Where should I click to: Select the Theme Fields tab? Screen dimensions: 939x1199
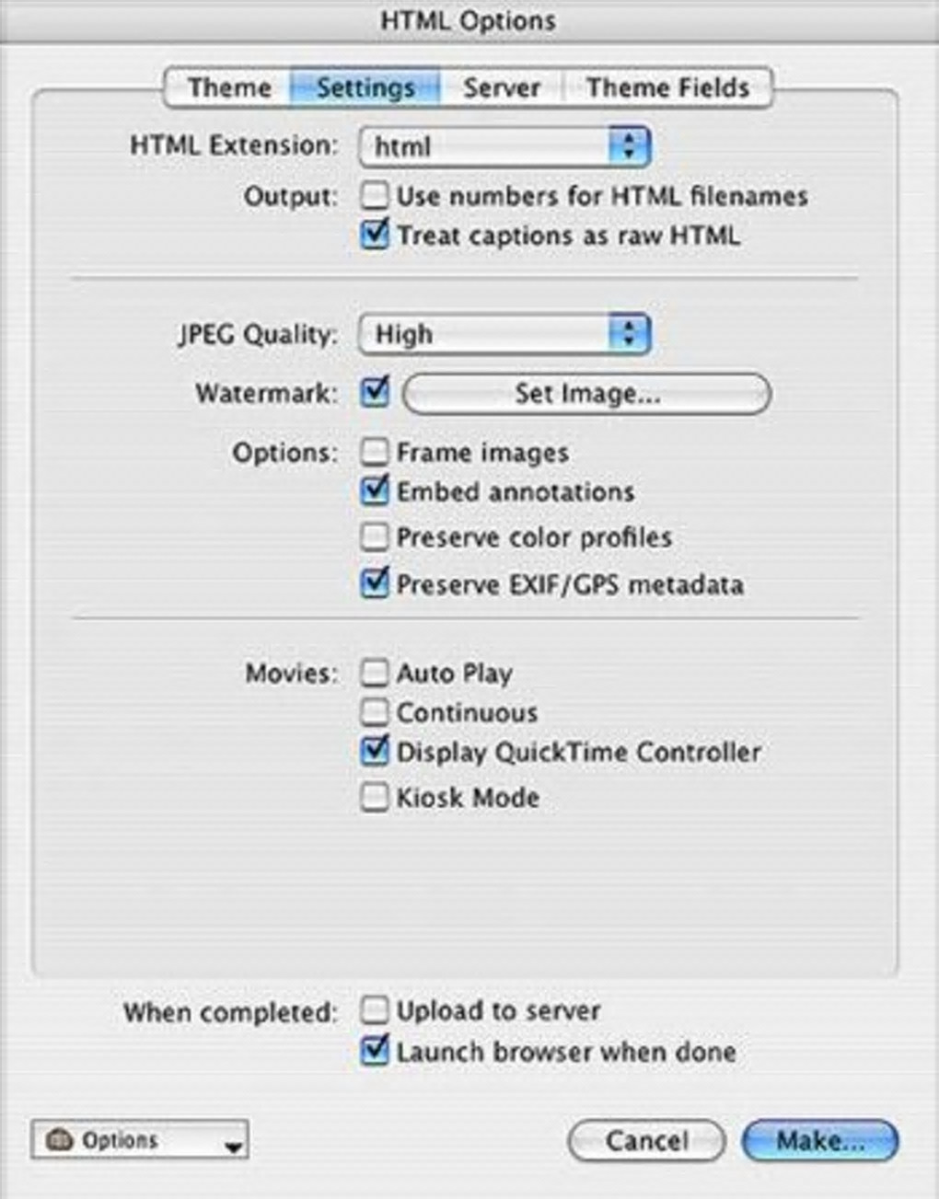coord(667,88)
